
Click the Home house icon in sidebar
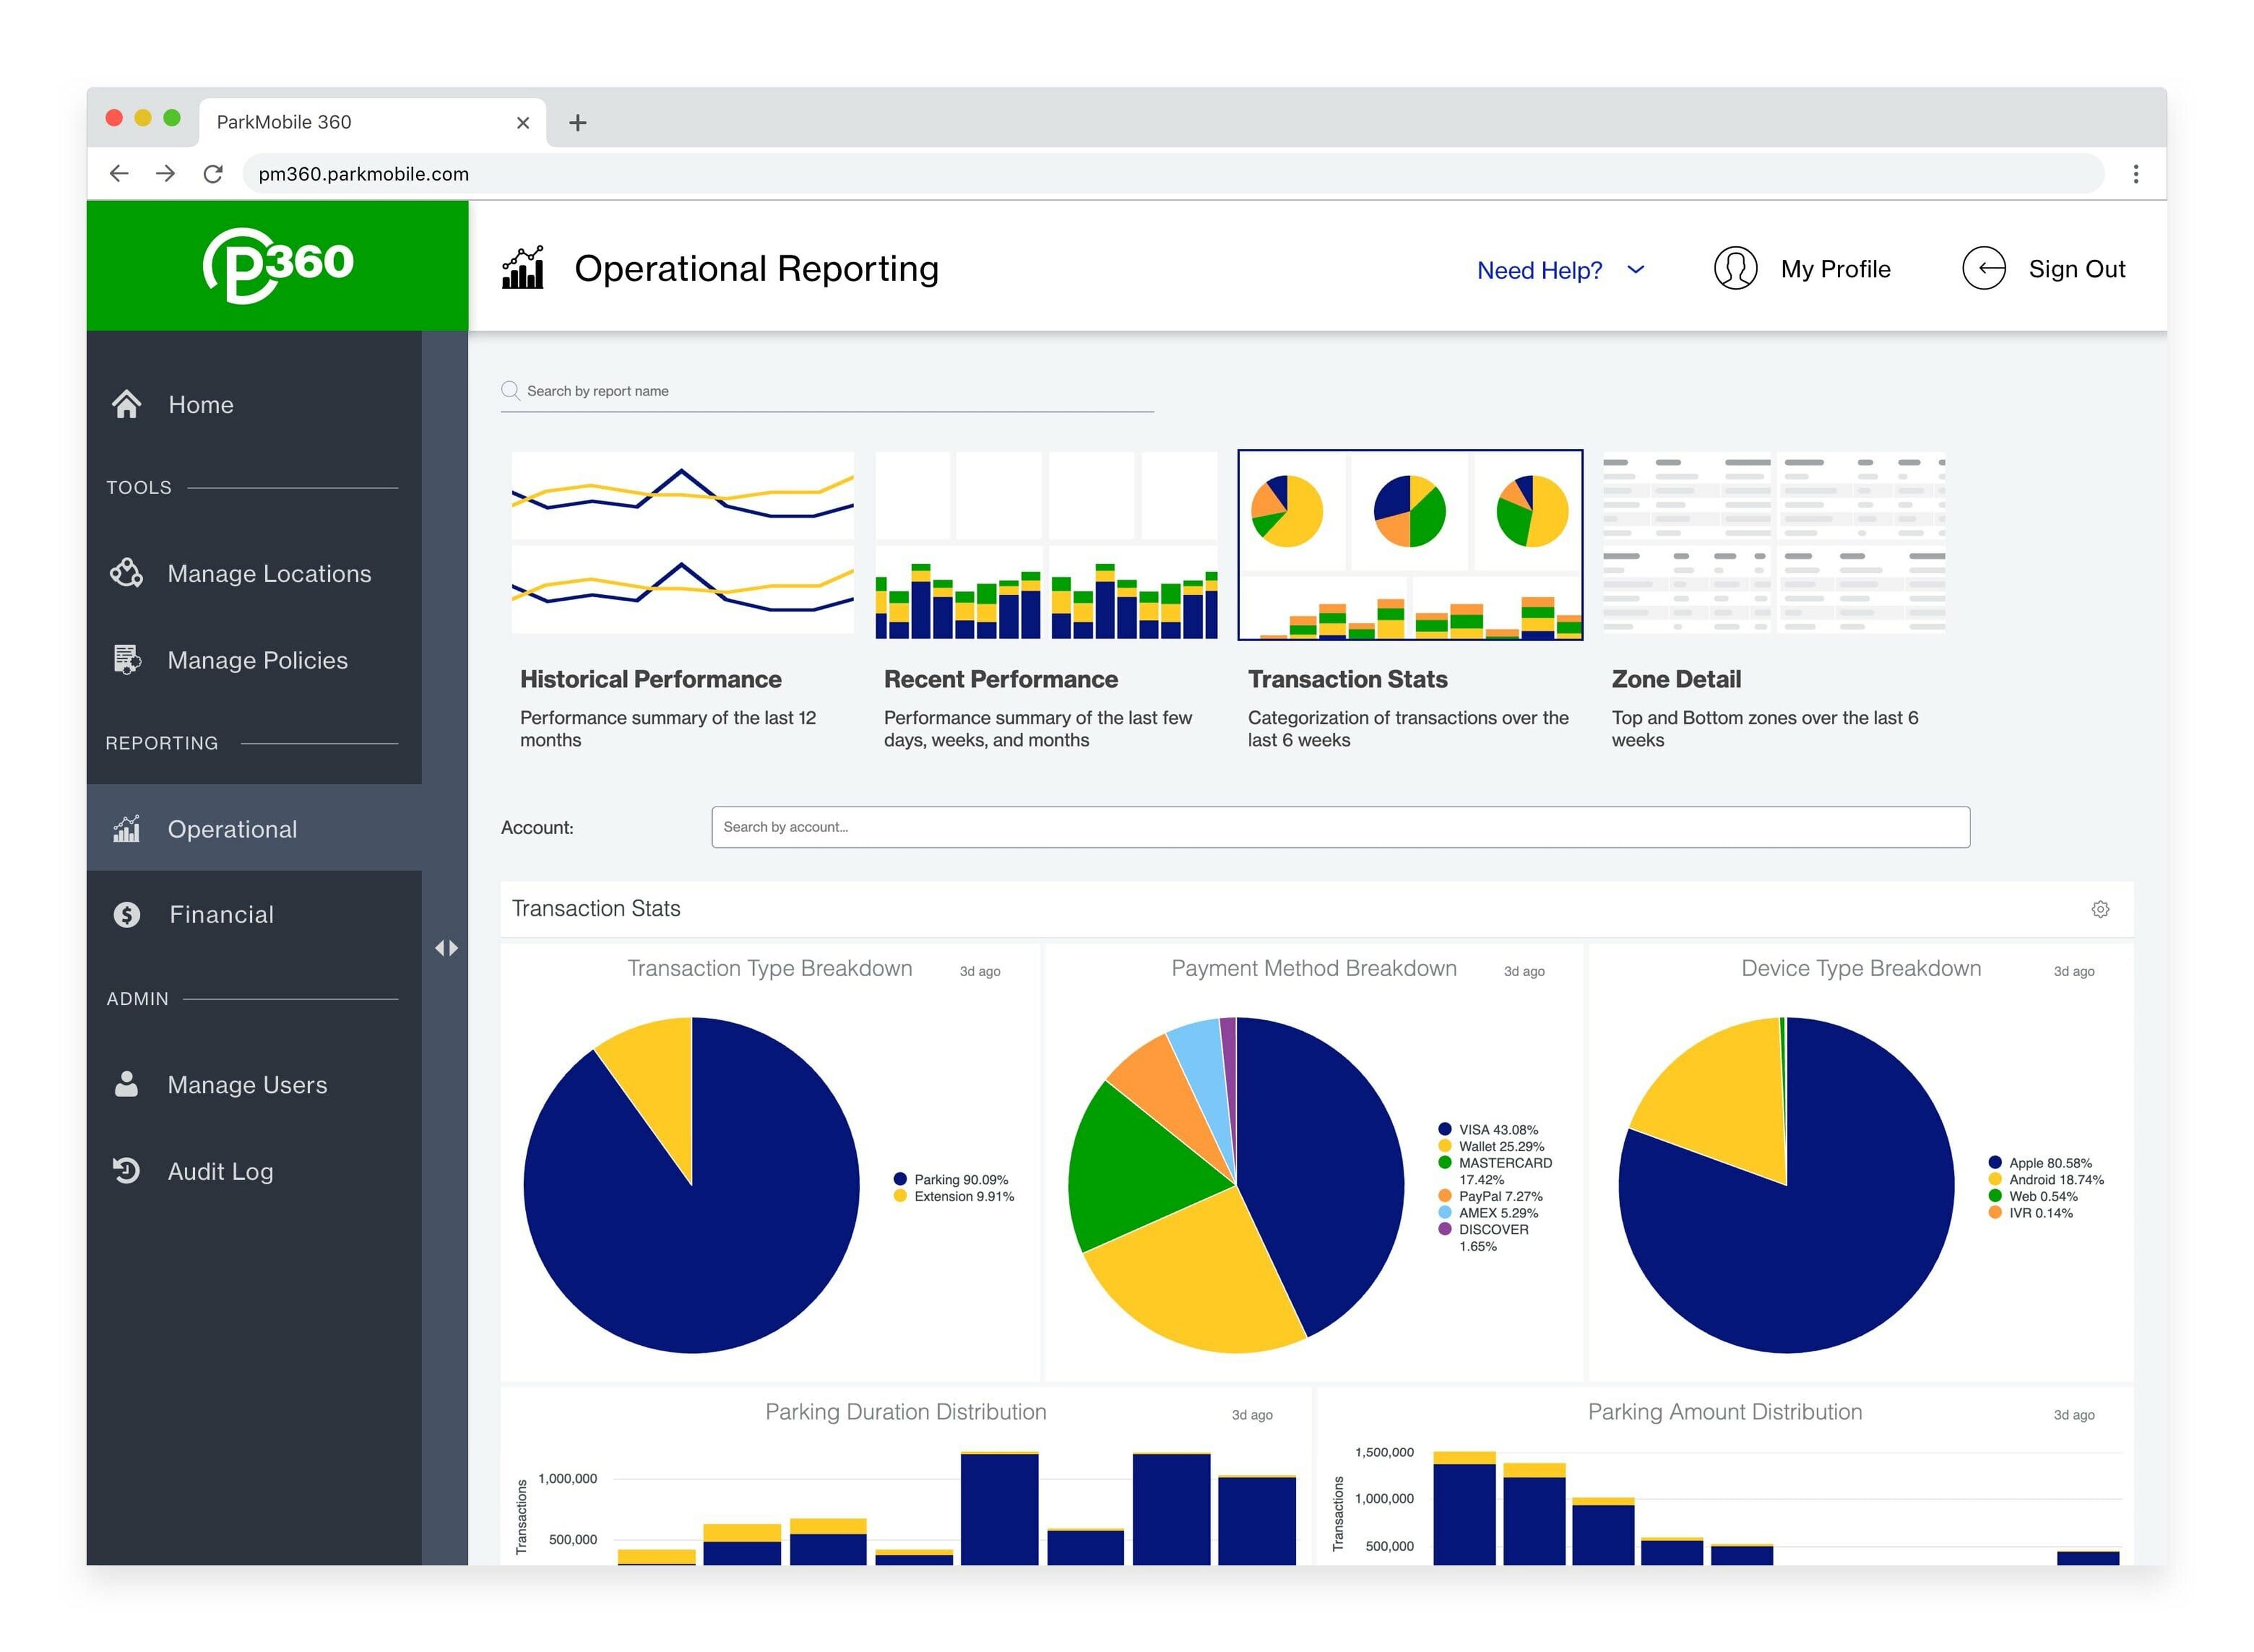(126, 405)
